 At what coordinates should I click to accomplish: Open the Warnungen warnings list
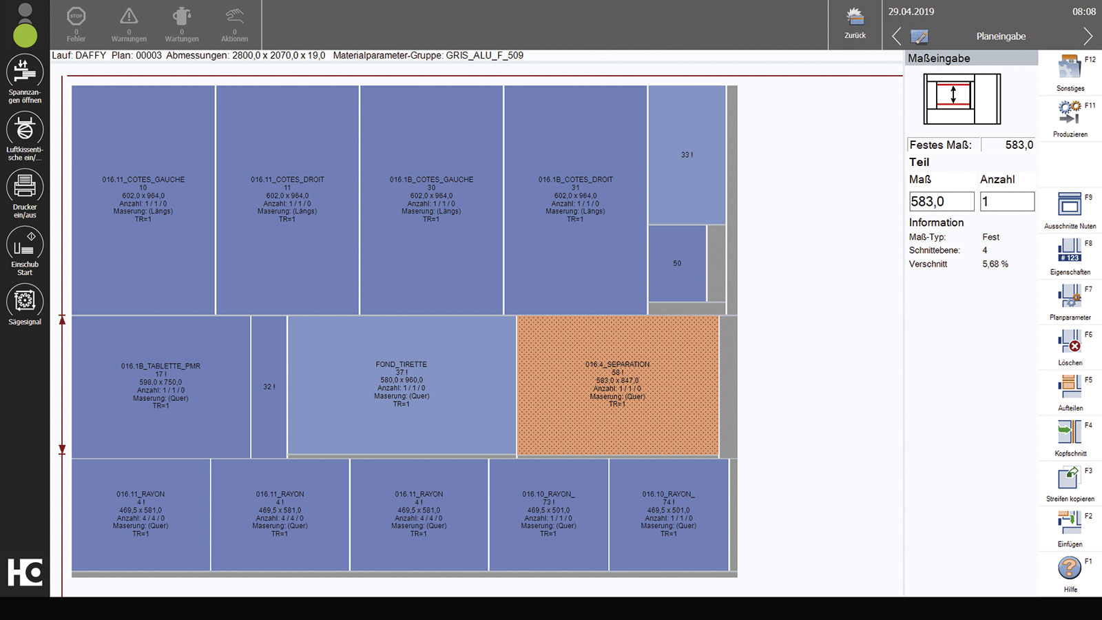[129, 24]
